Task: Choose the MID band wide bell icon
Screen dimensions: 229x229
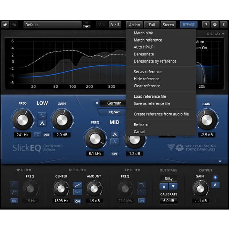Action: 114,134
